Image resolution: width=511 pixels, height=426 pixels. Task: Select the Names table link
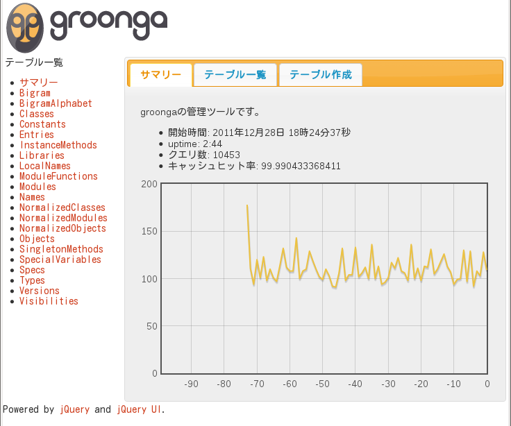pyautogui.click(x=32, y=197)
